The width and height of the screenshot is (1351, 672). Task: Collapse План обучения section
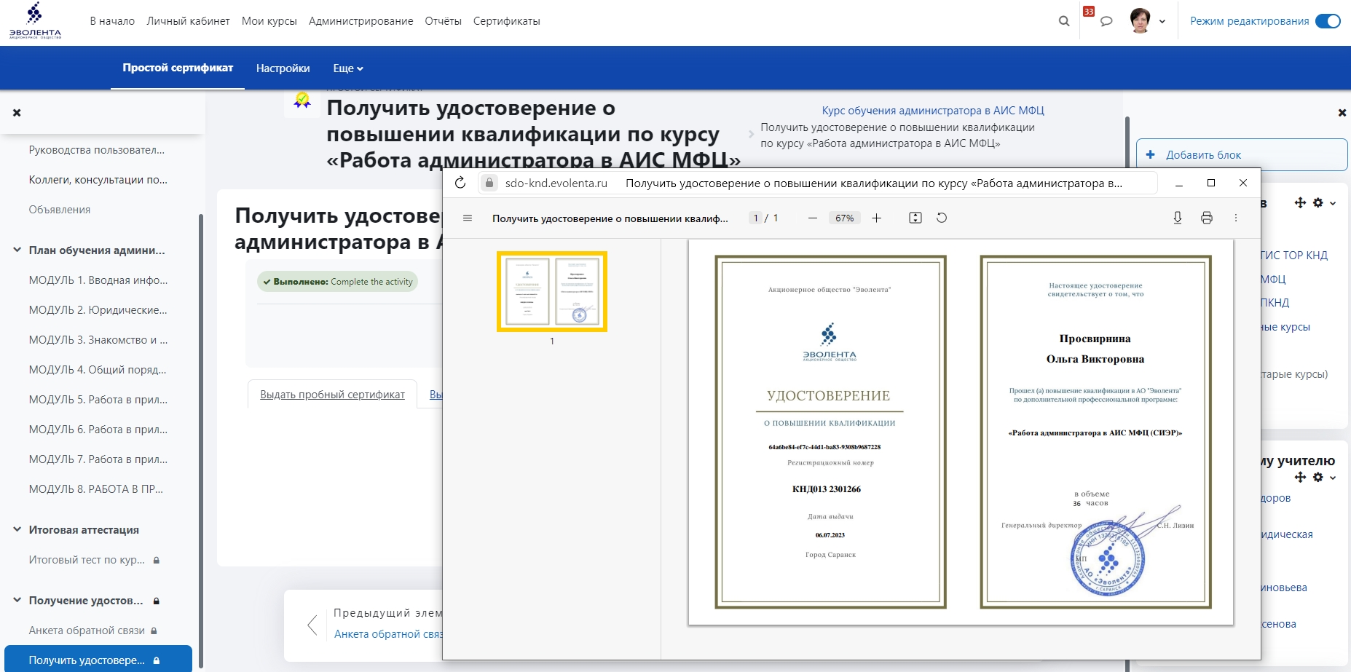pyautogui.click(x=17, y=250)
